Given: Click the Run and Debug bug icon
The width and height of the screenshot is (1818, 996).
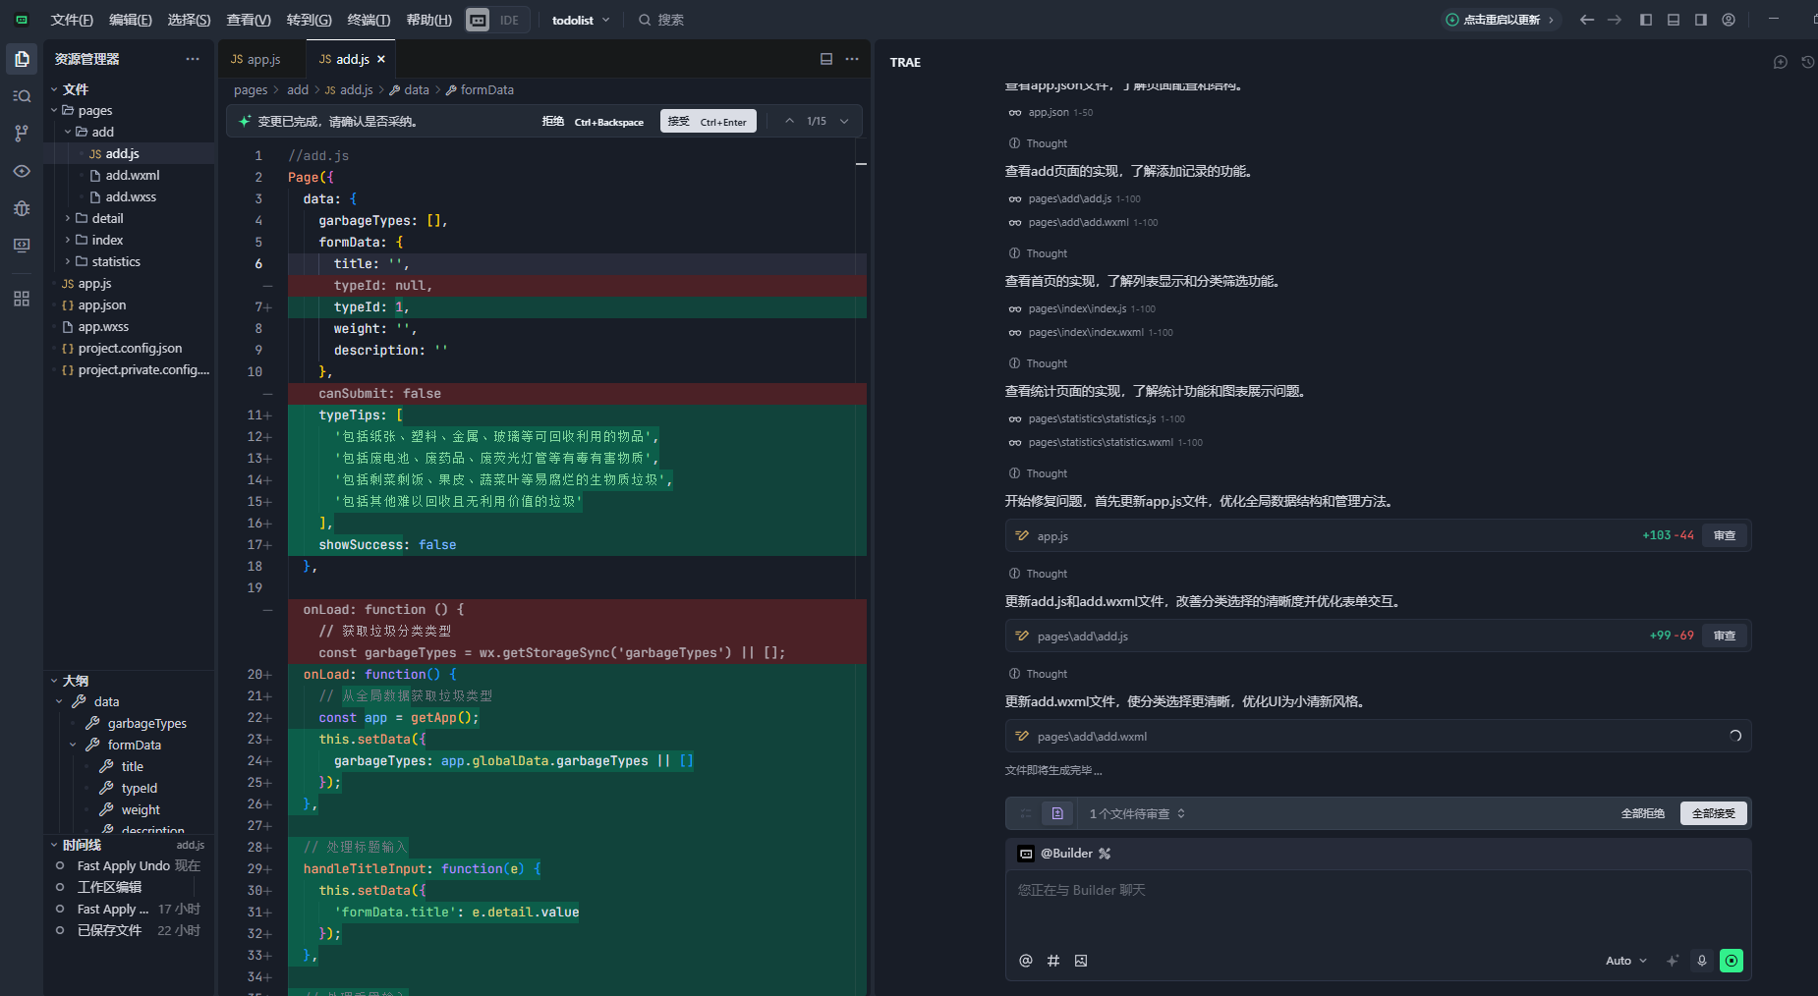Looking at the screenshot, I should (22, 208).
